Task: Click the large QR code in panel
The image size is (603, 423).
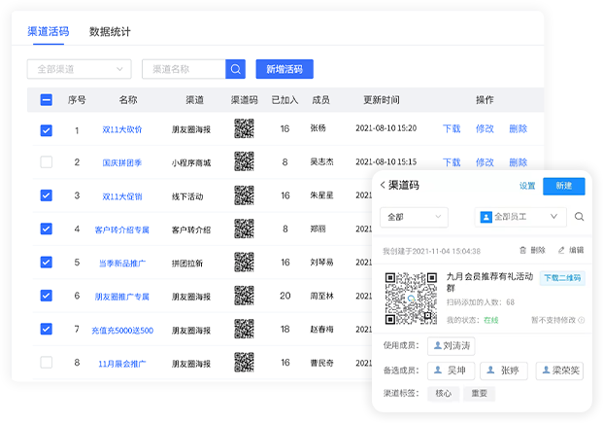Action: [x=410, y=299]
